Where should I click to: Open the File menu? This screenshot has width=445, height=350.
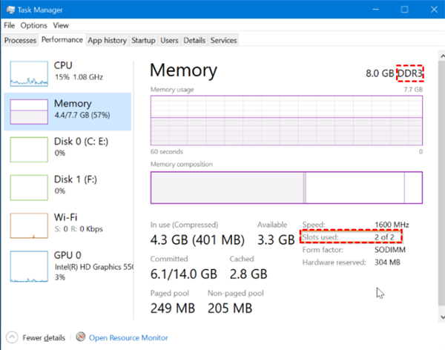pos(9,25)
